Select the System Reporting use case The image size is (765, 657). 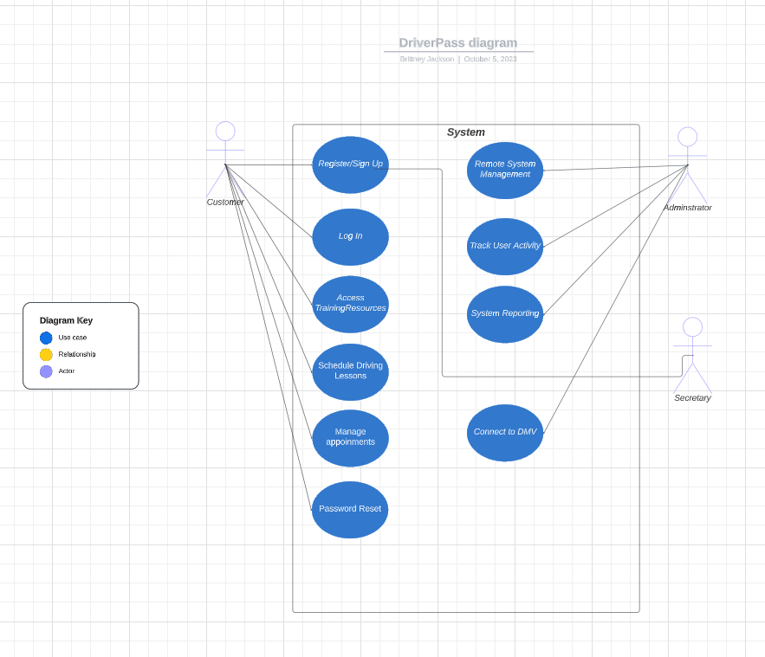[505, 314]
